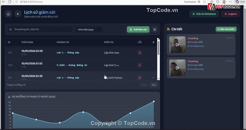This screenshot has height=130, width=246.
Task: Click the Lập trình Java subject cell
Action: coord(112,53)
